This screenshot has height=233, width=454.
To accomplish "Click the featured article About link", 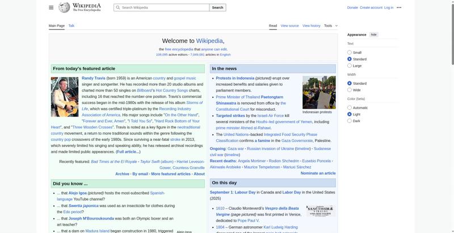I will click(199, 174).
